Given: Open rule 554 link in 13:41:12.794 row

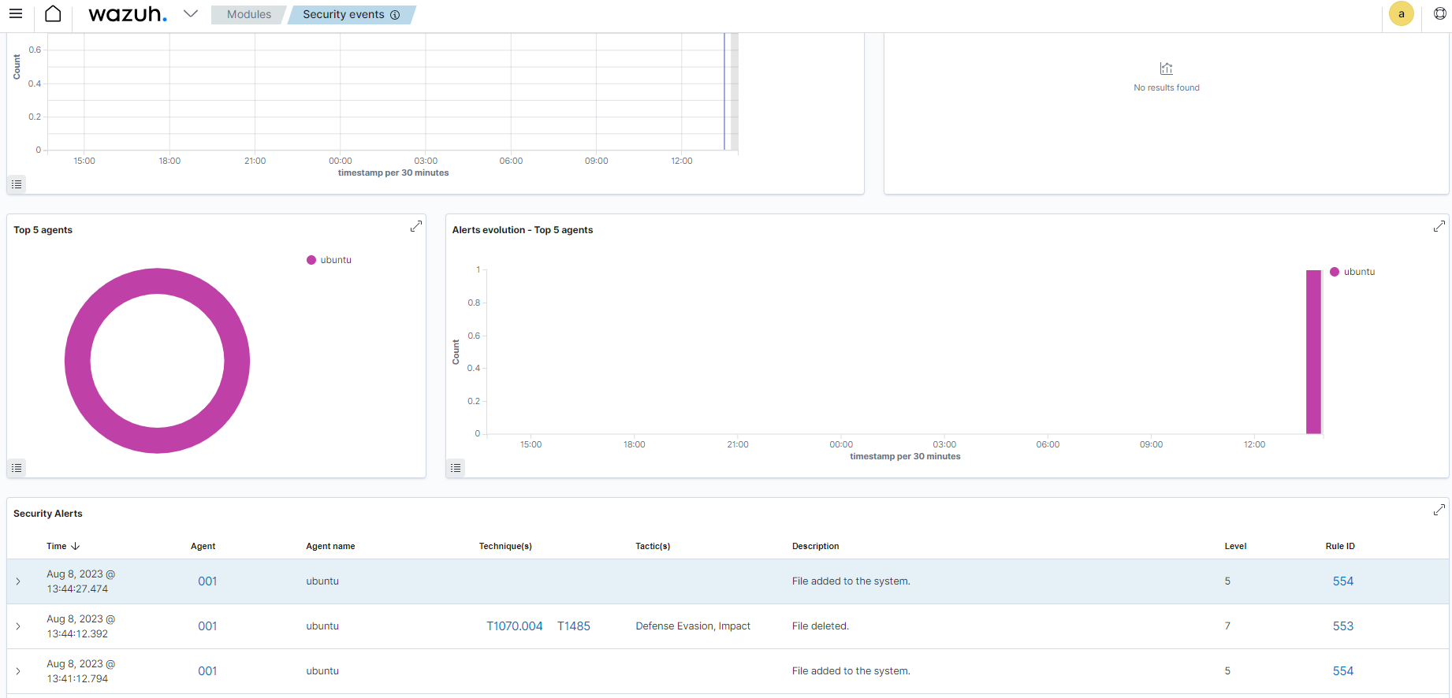Looking at the screenshot, I should 1343,671.
